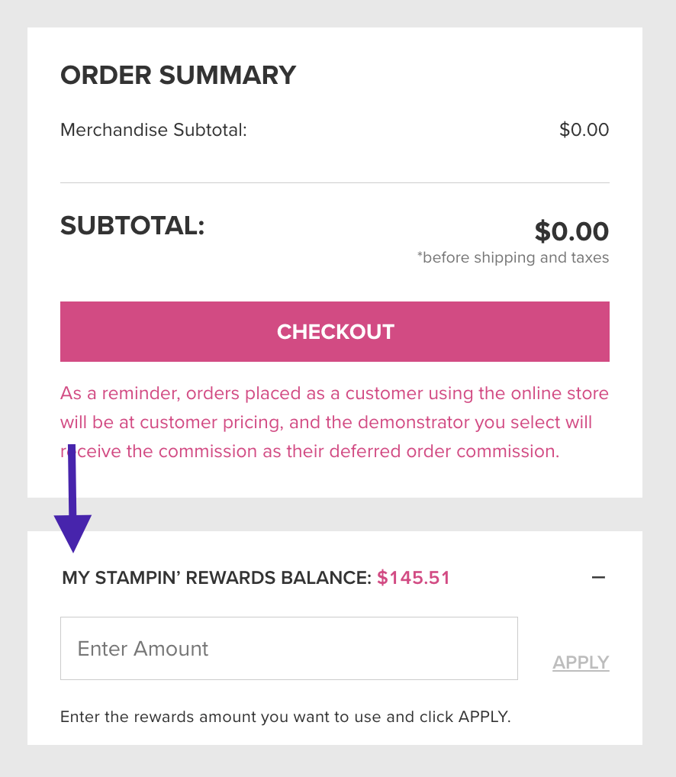Screen dimensions: 676x777
Task: Click the divider line above SUBTOTAL
Action: [x=334, y=183]
